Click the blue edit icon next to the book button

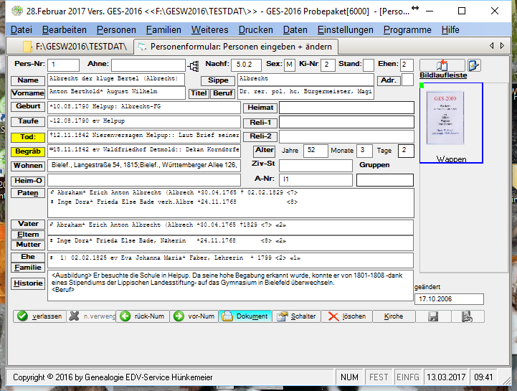click(x=474, y=65)
